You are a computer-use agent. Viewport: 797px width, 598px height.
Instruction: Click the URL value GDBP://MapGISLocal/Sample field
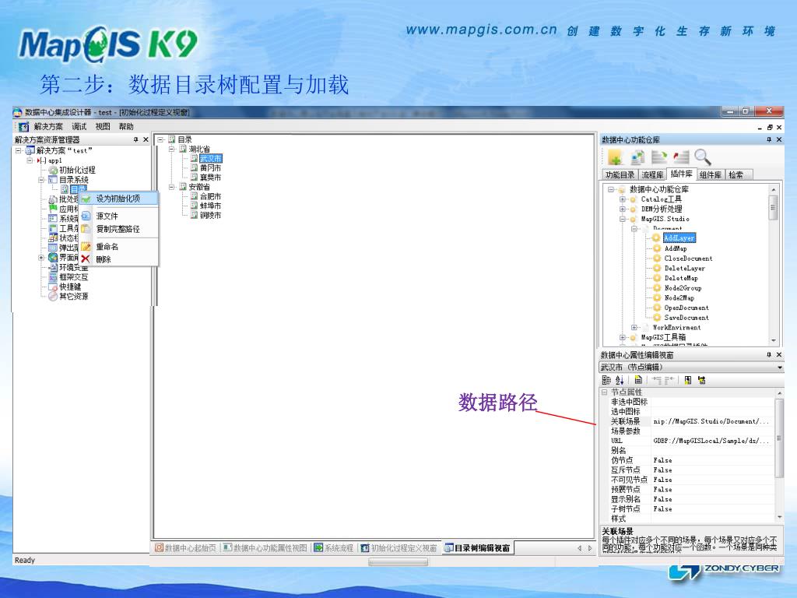click(712, 441)
